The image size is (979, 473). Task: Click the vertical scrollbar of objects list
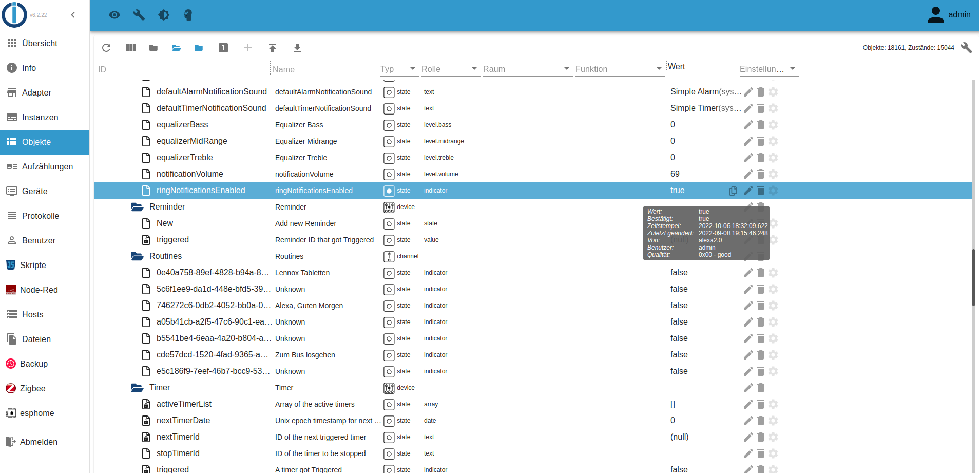tap(973, 277)
